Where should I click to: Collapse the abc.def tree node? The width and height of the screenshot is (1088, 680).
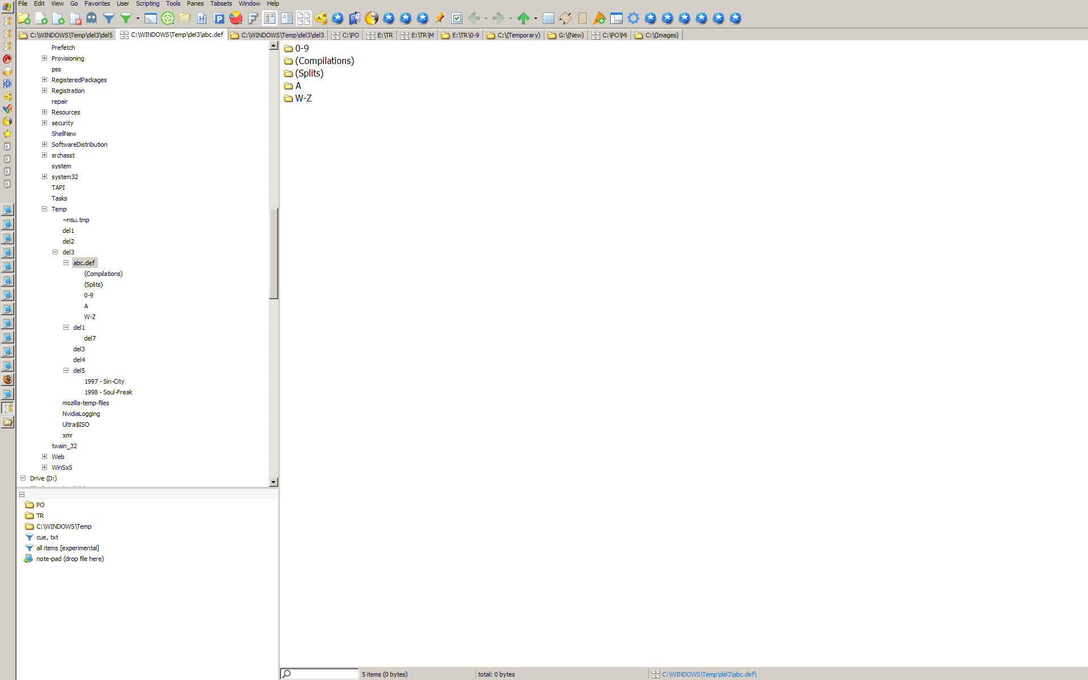coord(66,263)
